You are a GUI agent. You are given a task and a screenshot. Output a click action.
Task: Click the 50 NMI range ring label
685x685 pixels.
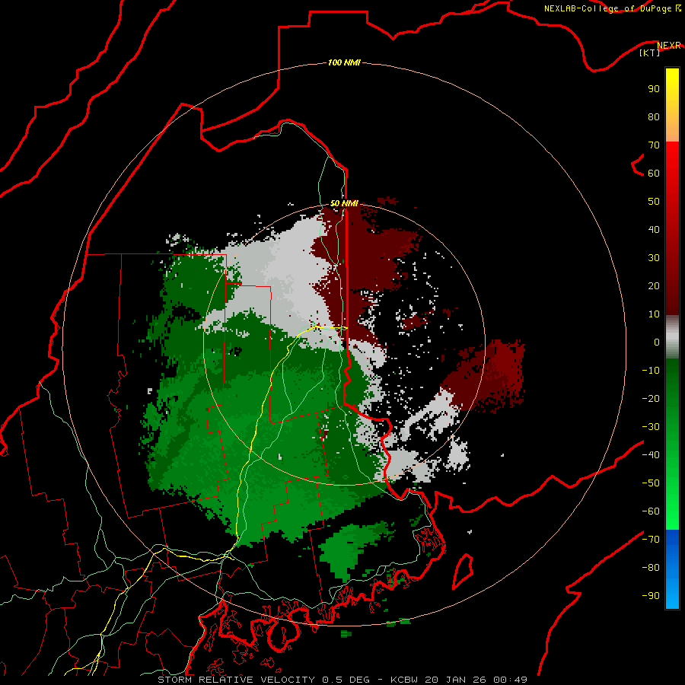pyautogui.click(x=344, y=203)
